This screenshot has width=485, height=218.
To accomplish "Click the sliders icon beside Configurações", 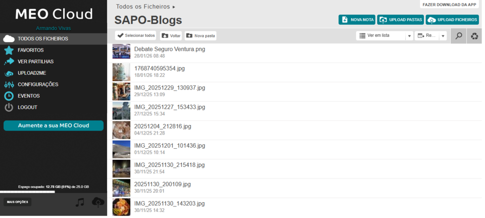I will pos(9,84).
